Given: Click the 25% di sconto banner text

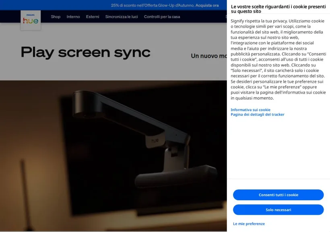Looking at the screenshot, I should pyautogui.click(x=153, y=5).
